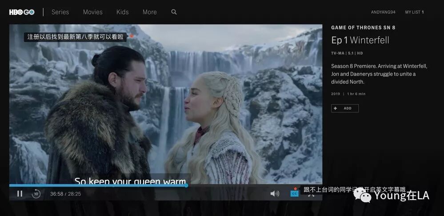Toggle closed captions with CC button

295,194
